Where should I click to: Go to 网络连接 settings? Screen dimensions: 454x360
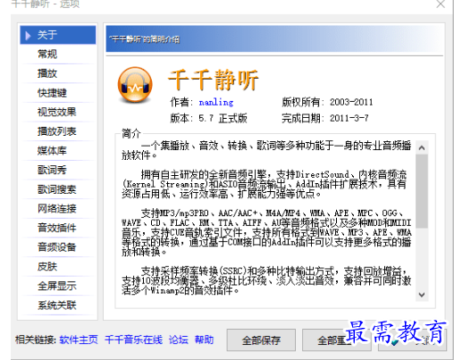click(58, 209)
